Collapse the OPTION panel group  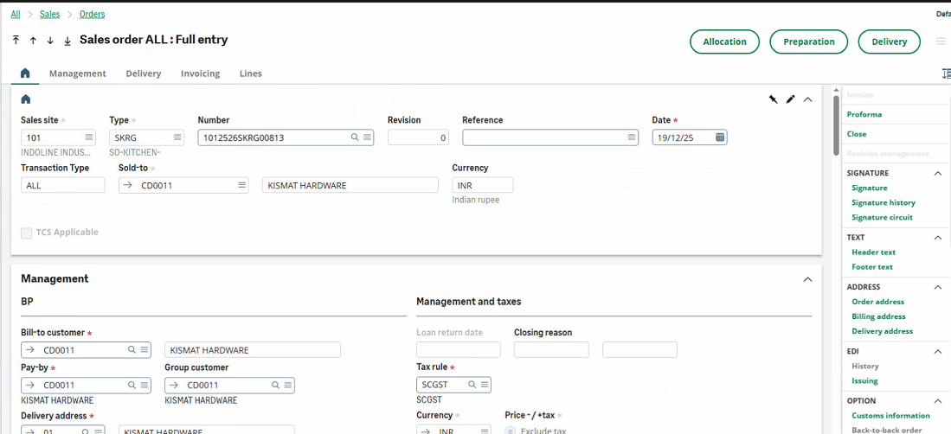[x=938, y=401]
